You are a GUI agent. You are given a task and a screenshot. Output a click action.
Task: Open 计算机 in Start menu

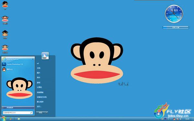point(39,87)
